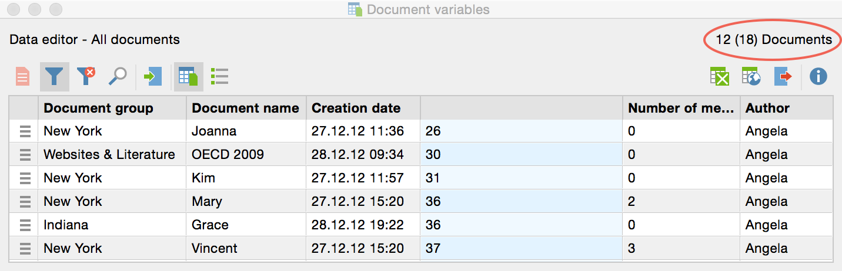This screenshot has height=271, width=842.
Task: Switch to the variable list view icon
Action: (x=219, y=76)
